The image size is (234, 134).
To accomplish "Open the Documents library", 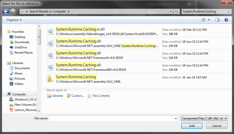I will click(22, 68).
